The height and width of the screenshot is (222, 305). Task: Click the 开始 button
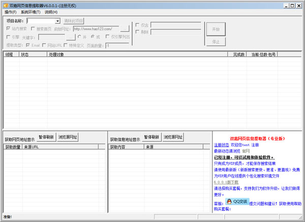216,29
